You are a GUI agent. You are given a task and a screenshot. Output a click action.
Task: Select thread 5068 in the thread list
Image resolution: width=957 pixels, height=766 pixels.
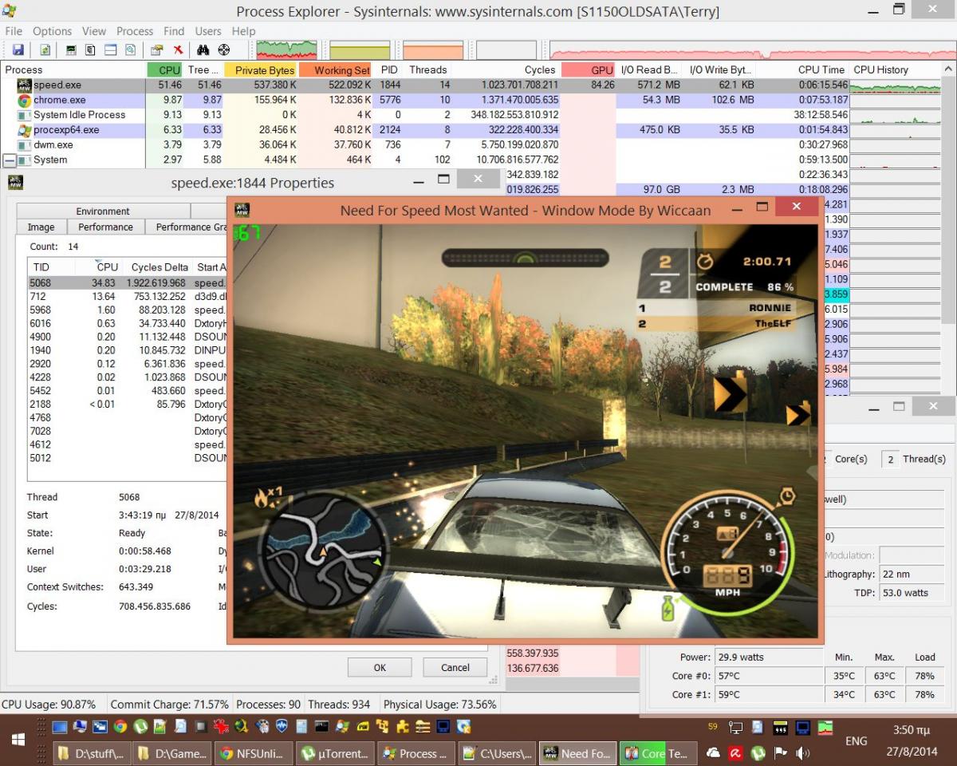pyautogui.click(x=128, y=282)
